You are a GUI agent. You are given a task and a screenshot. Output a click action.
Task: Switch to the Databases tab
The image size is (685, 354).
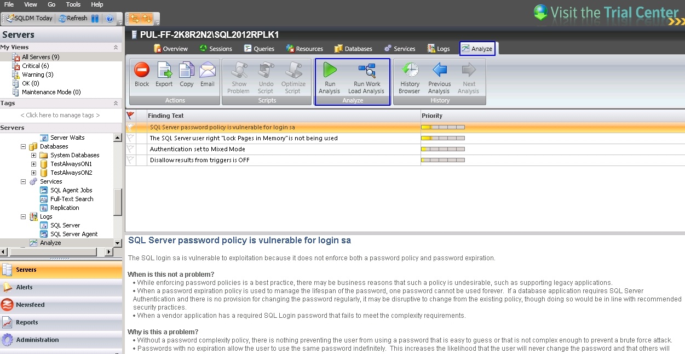(x=353, y=49)
